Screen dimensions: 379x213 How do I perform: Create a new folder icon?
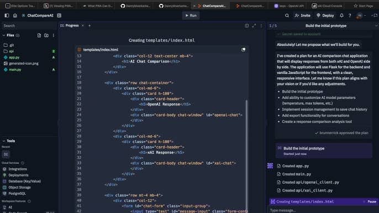(46, 35)
